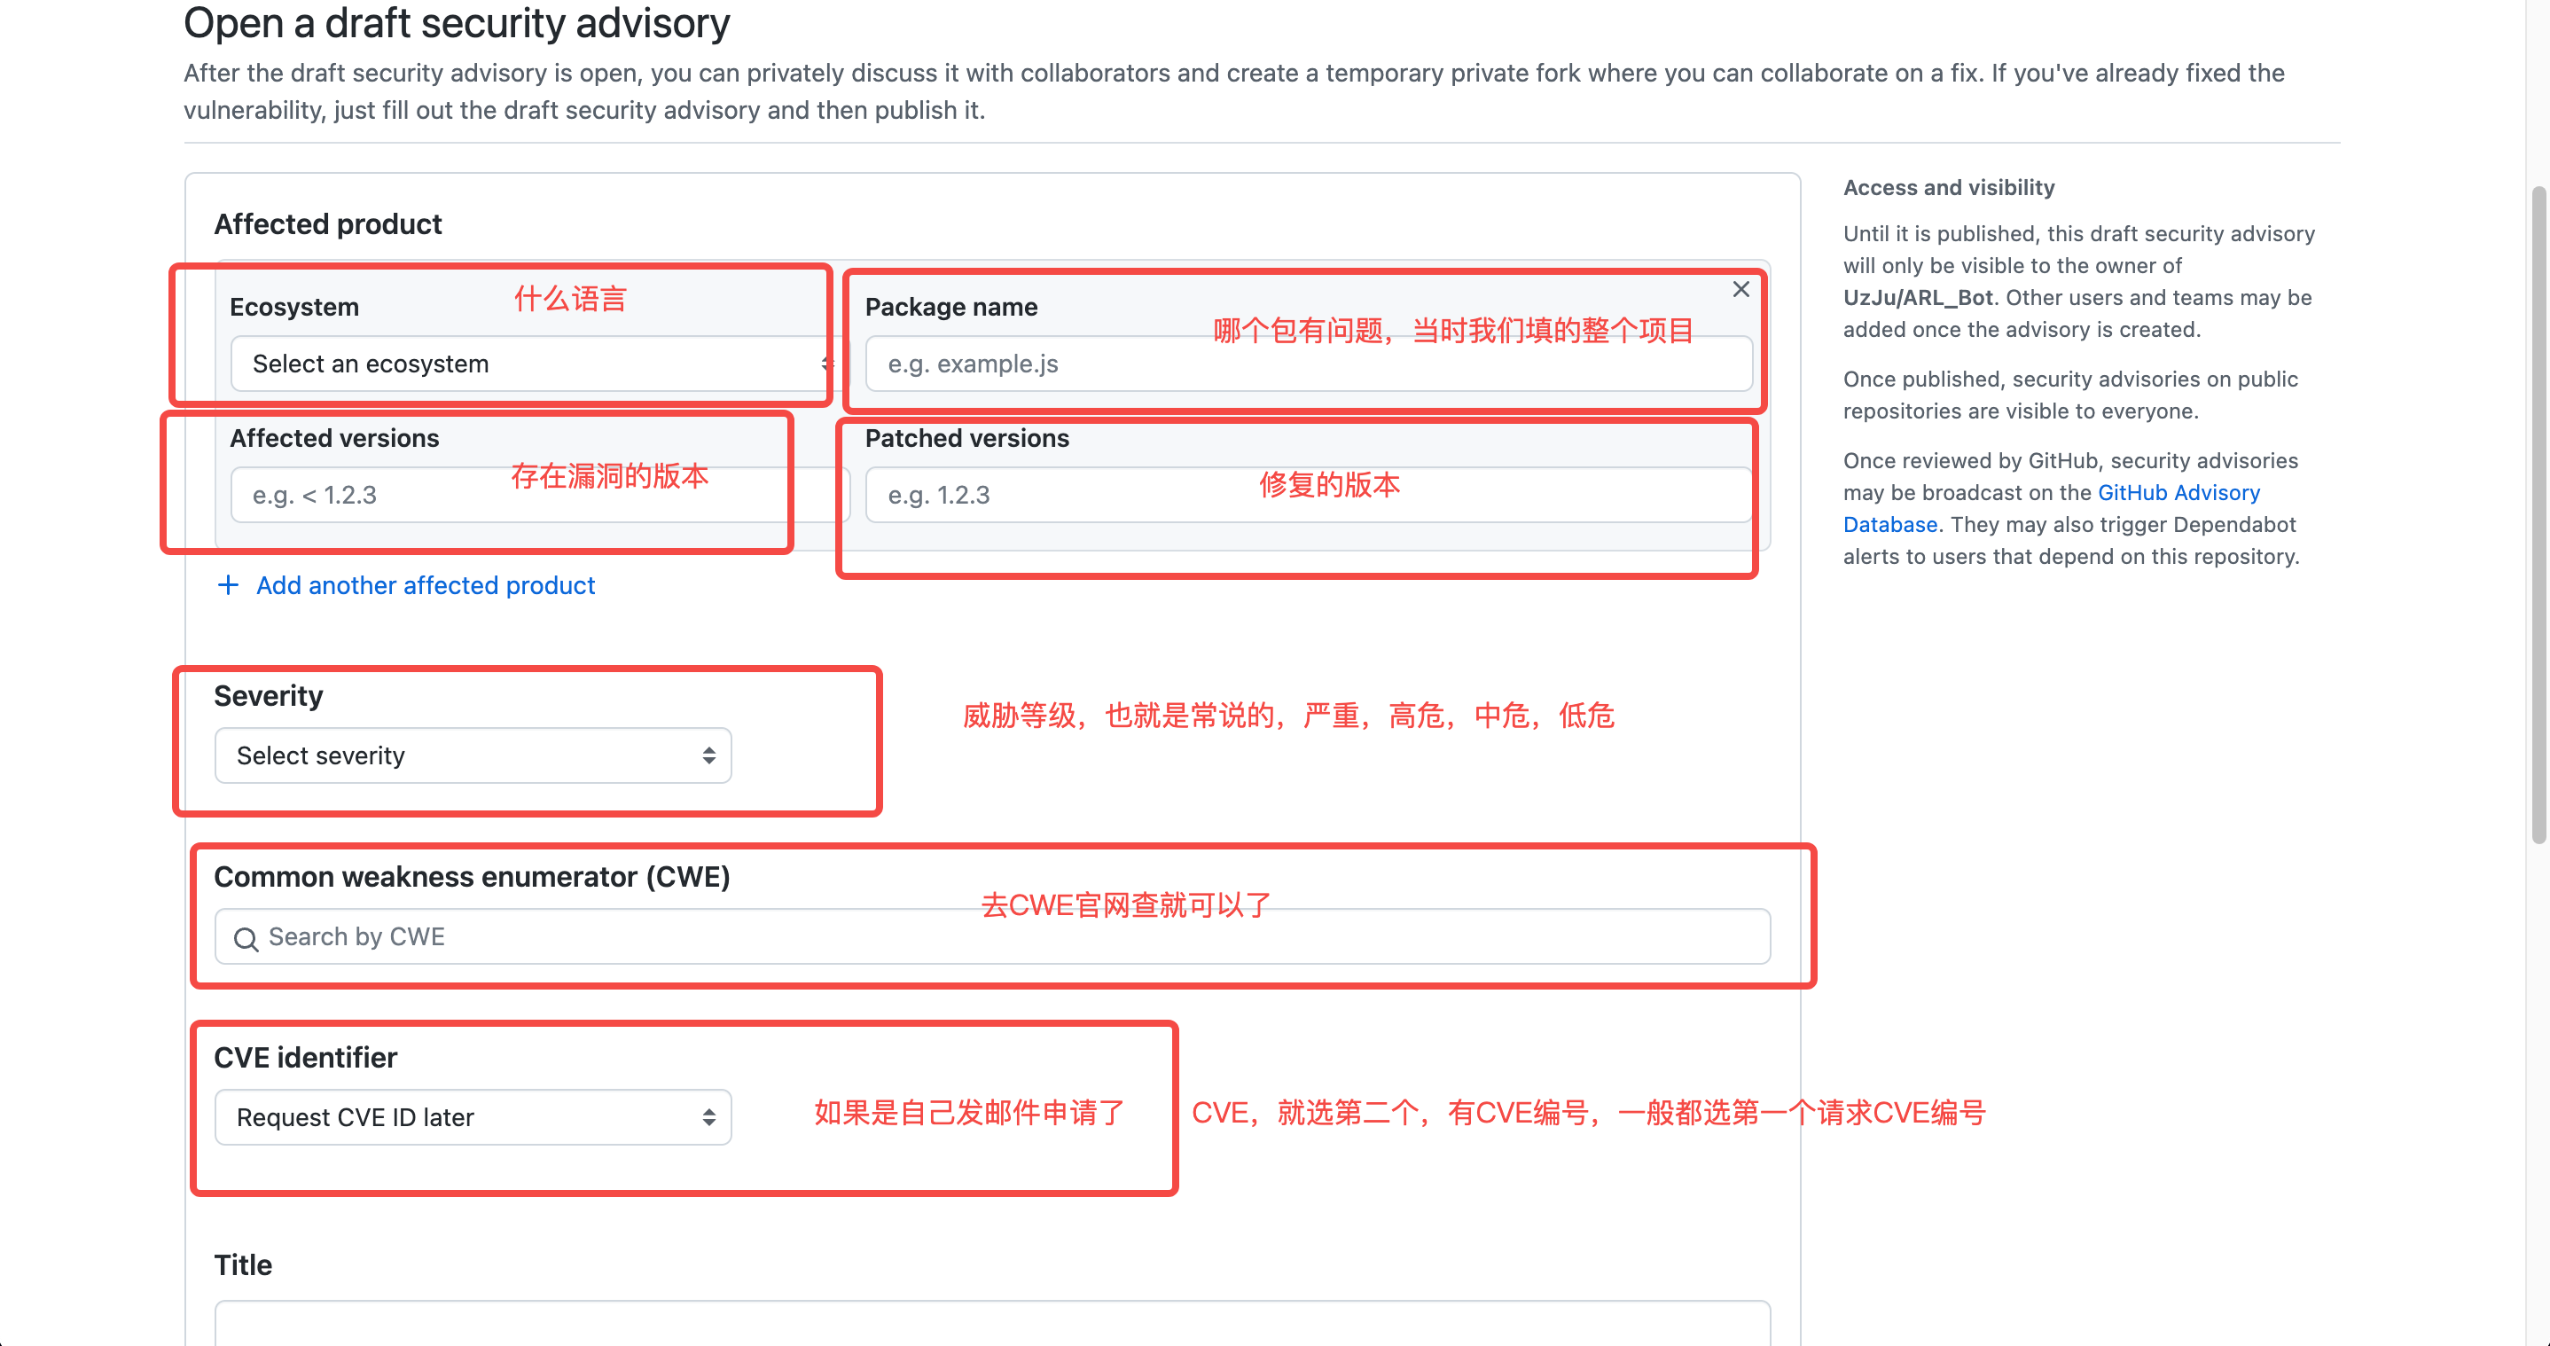The width and height of the screenshot is (2550, 1346).
Task: Open the GitHub Advisory Database link
Action: point(2178,493)
